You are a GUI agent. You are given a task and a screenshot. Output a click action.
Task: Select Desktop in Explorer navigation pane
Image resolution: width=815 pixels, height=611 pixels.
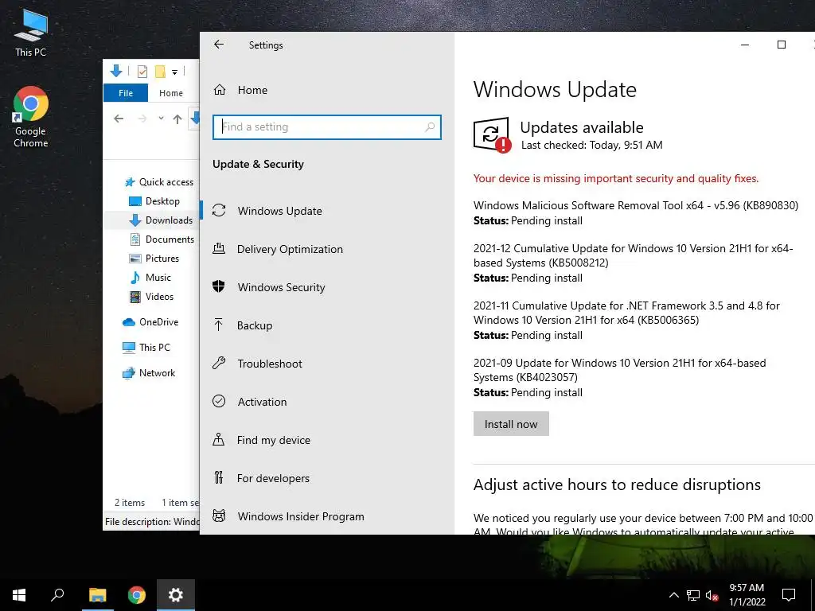[154, 201]
